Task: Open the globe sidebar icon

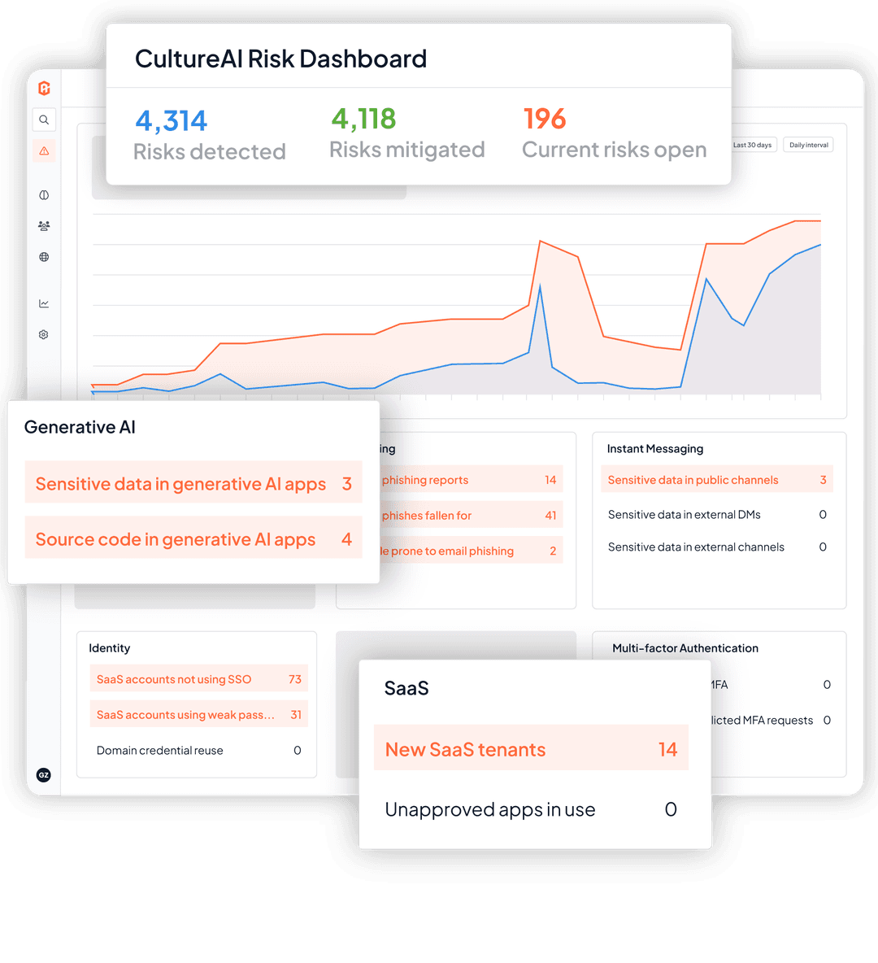Action: pos(44,257)
